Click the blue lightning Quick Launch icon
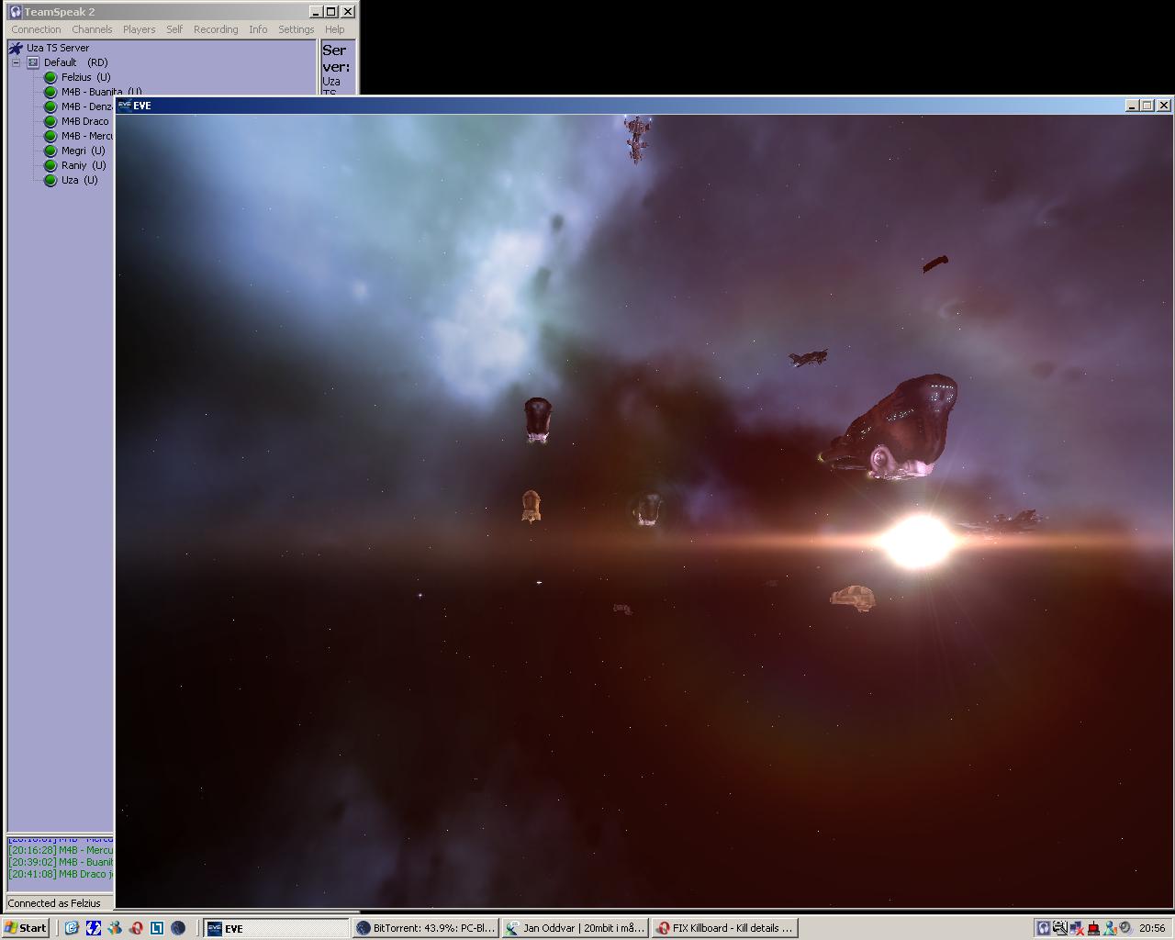Screen dimensions: 1175x940 93,928
